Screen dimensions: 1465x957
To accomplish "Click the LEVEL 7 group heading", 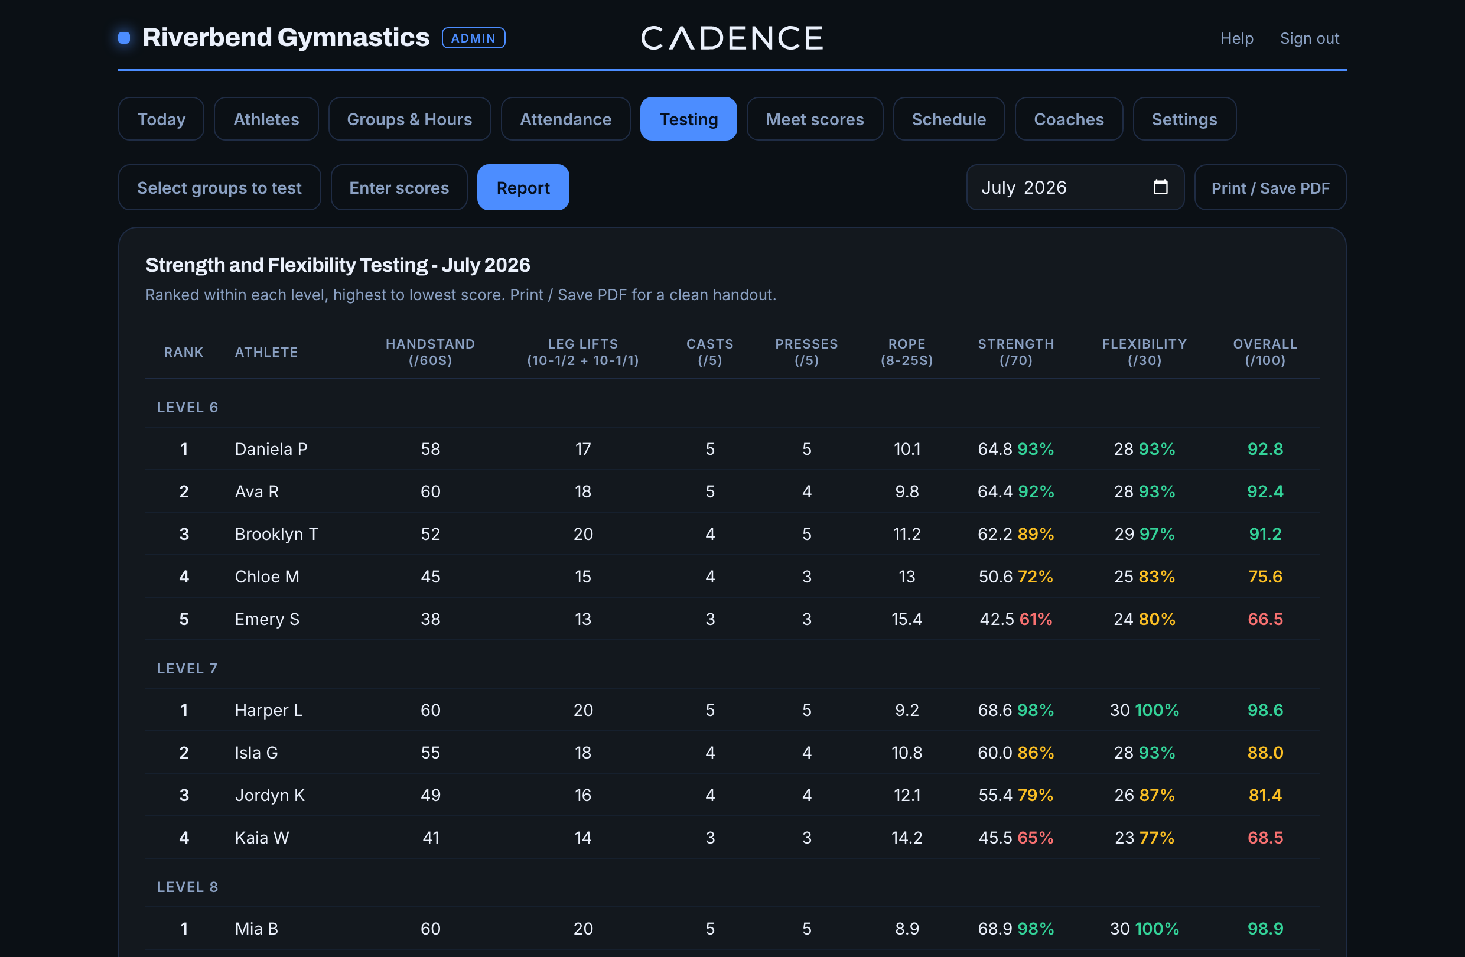I will (187, 668).
